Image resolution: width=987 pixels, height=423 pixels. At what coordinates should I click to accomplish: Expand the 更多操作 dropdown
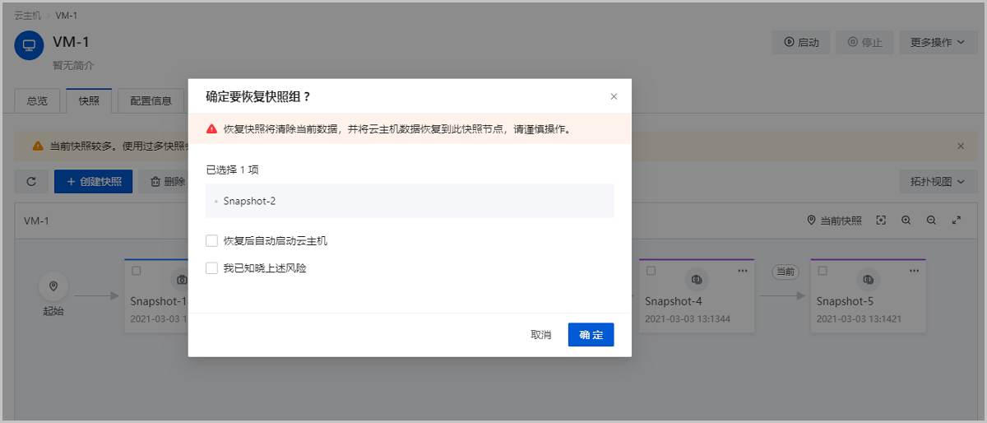[938, 43]
